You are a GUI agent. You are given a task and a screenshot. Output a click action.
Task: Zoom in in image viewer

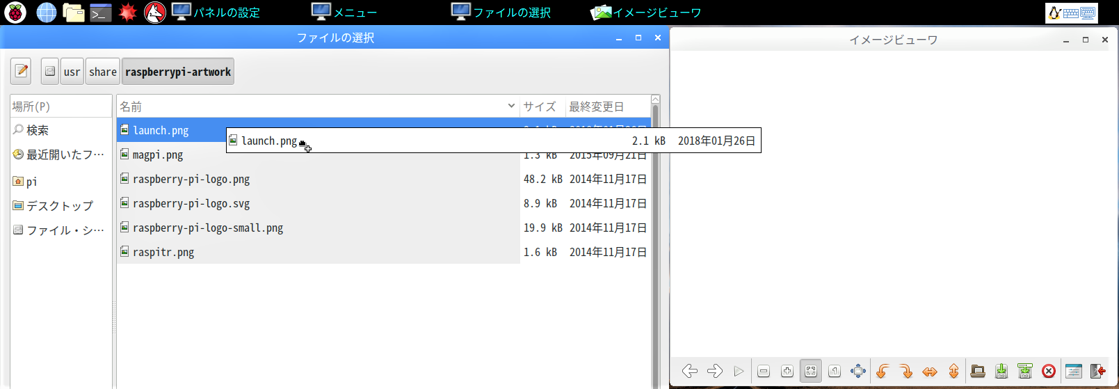787,371
